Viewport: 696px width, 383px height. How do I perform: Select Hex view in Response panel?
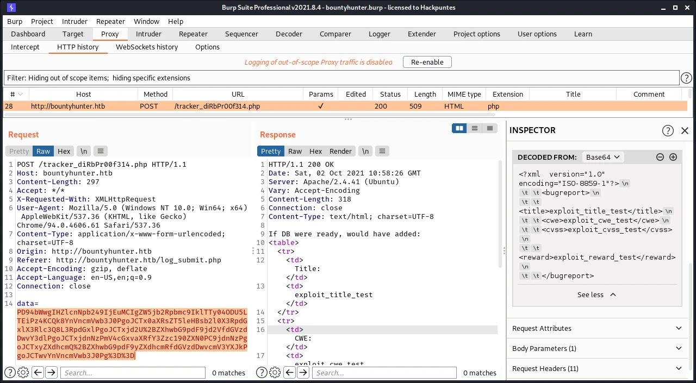316,151
